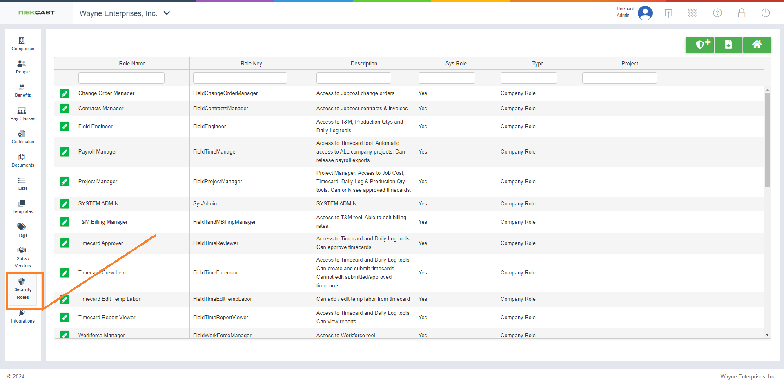Image resolution: width=784 pixels, height=385 pixels.
Task: Open the help question mark icon
Action: click(717, 13)
